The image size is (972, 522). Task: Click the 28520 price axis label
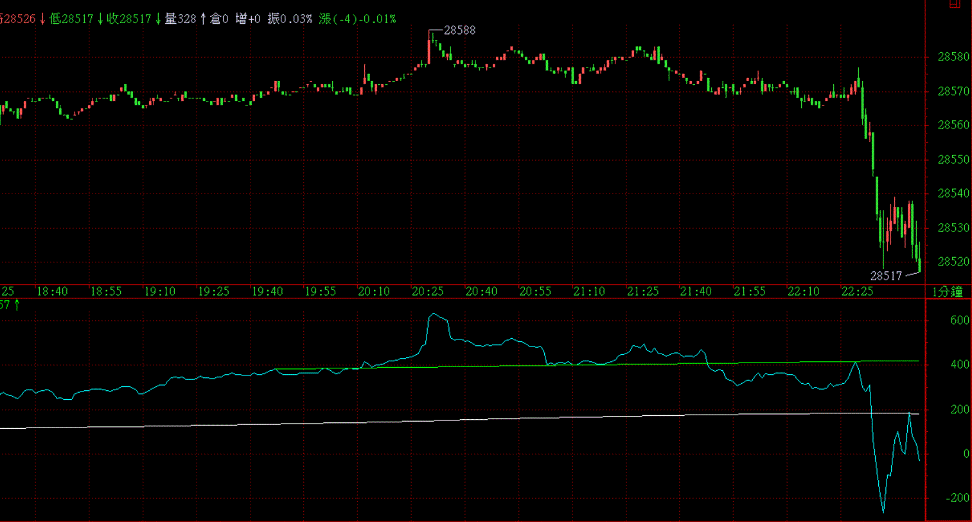click(953, 262)
